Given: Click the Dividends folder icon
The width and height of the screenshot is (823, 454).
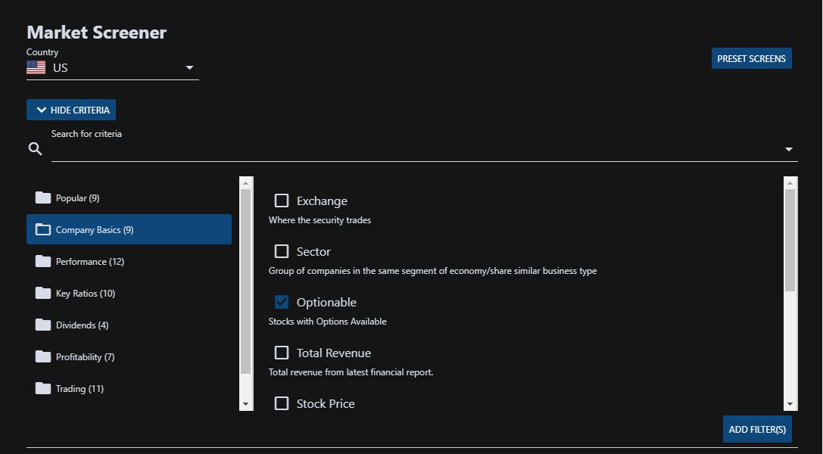Looking at the screenshot, I should [43, 325].
